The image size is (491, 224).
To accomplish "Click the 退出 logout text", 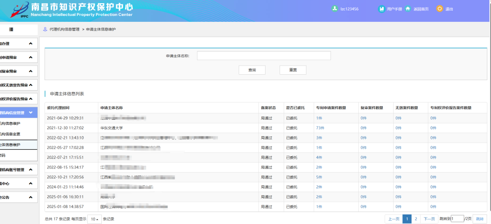I will point(449,9).
